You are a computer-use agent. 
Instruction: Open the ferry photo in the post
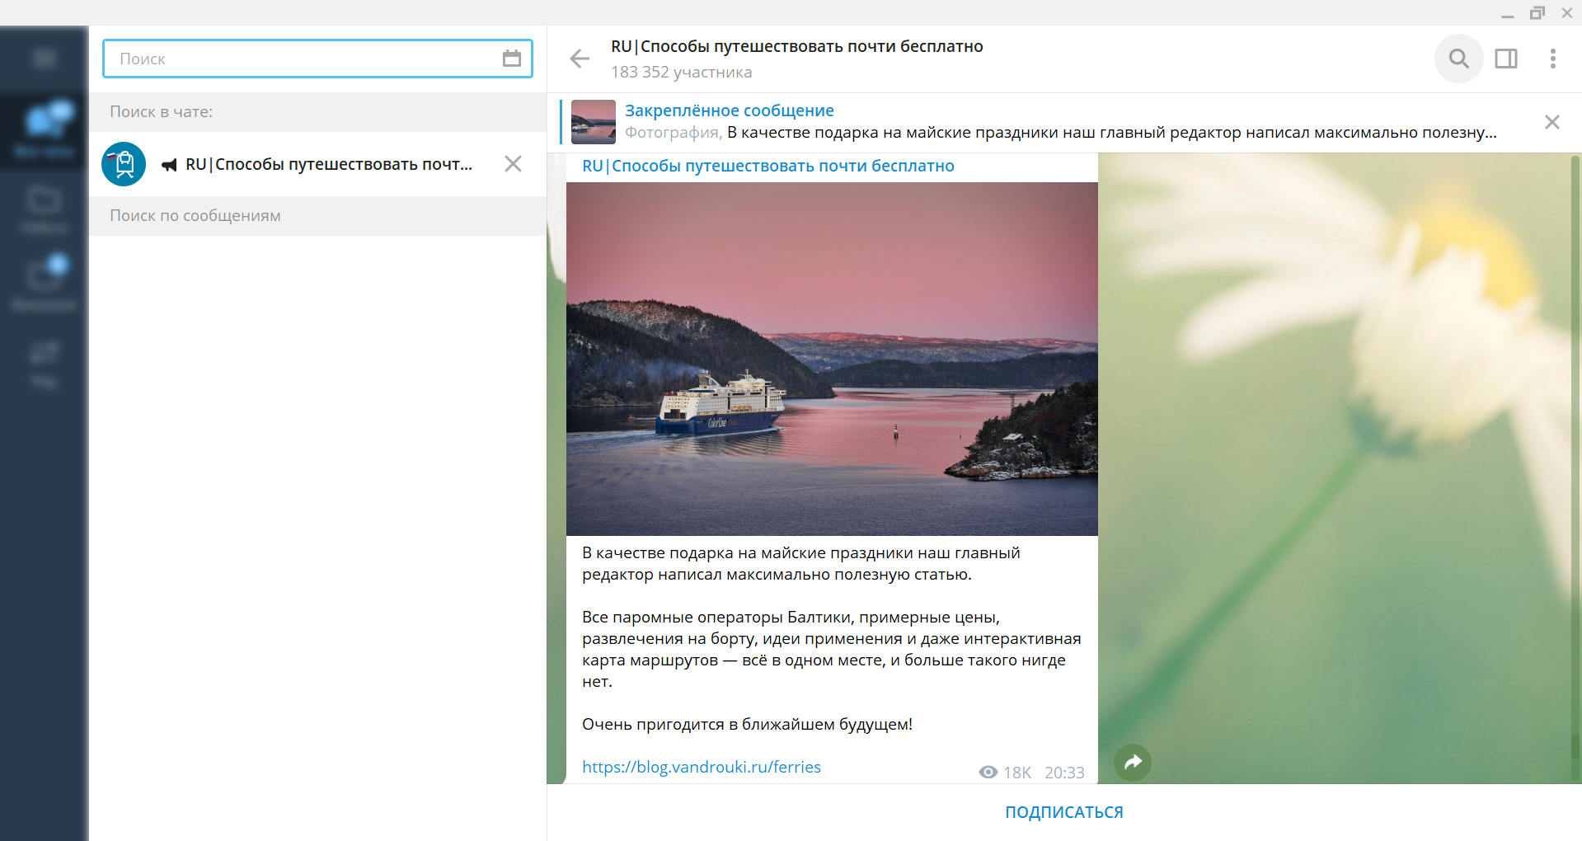(x=831, y=359)
